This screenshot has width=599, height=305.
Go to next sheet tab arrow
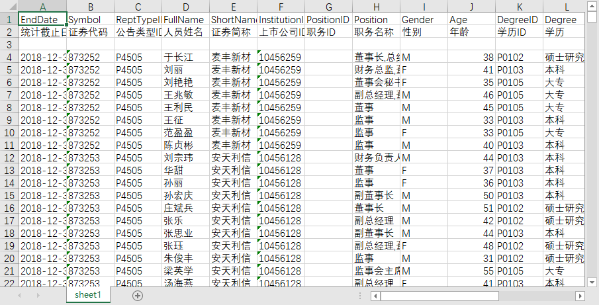38,296
